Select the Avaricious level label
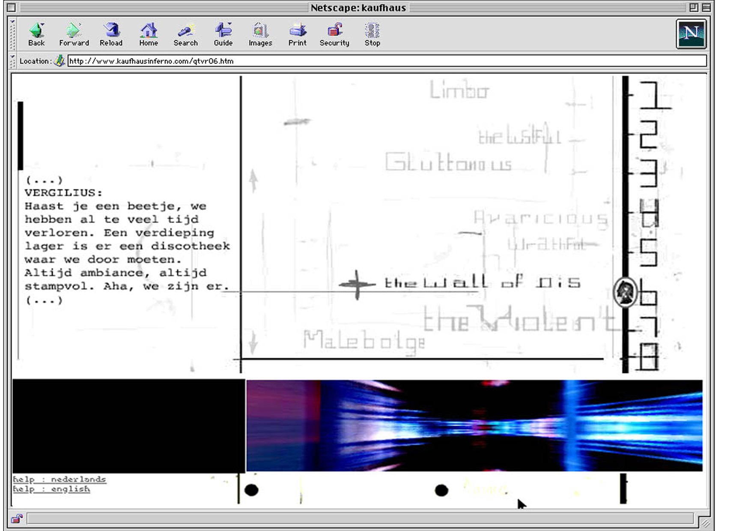 (540, 218)
